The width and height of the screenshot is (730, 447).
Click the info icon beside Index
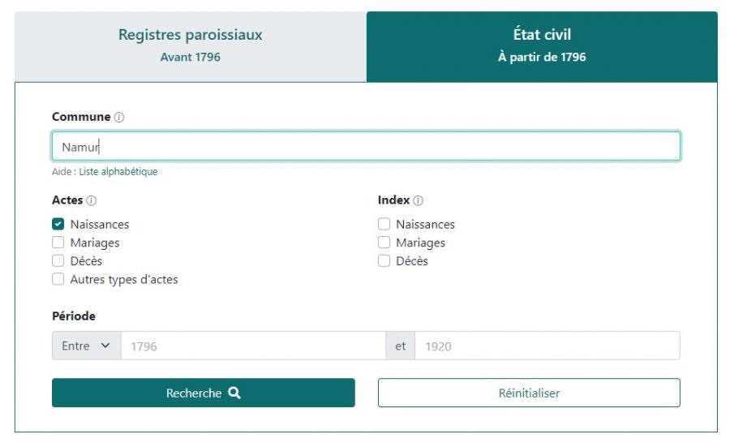tap(418, 200)
